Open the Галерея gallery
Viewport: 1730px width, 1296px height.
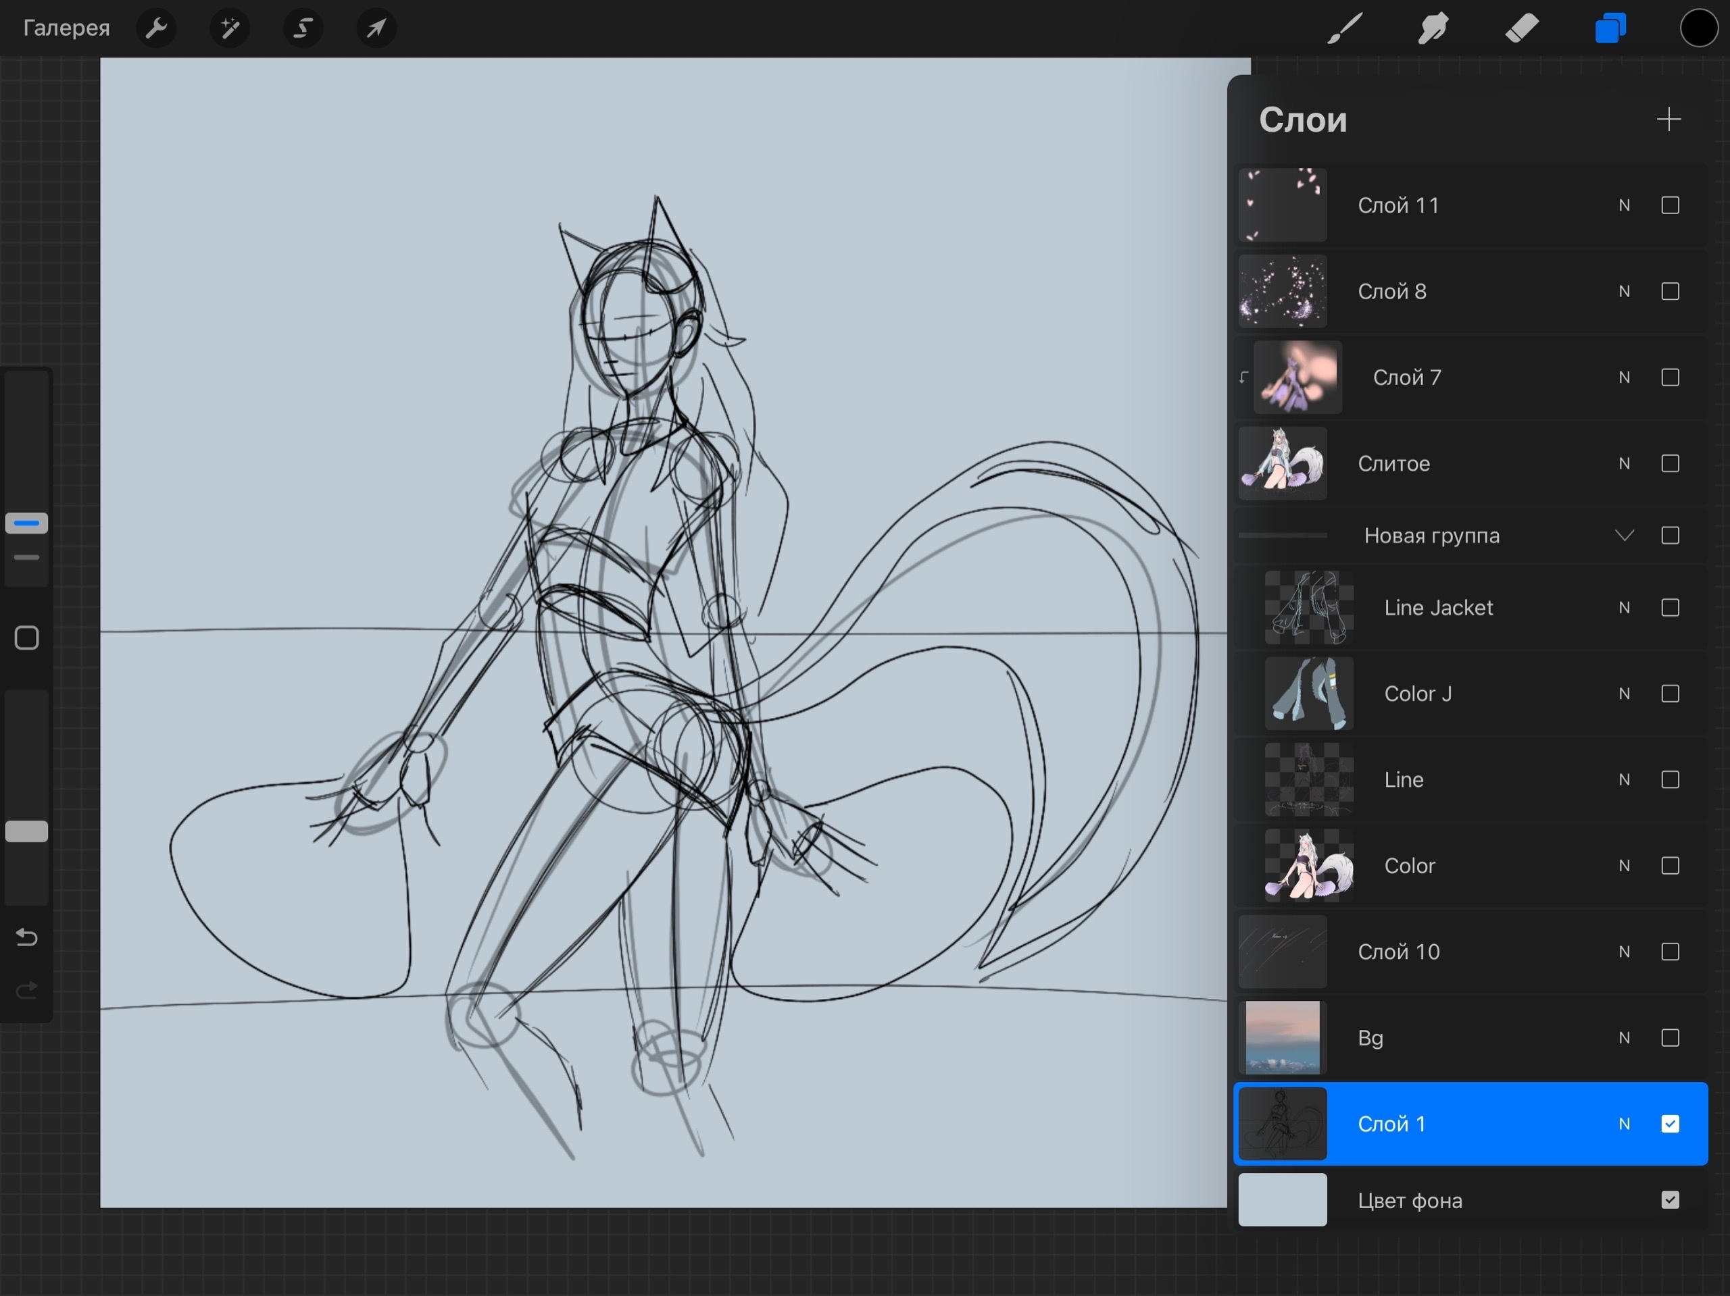click(66, 29)
